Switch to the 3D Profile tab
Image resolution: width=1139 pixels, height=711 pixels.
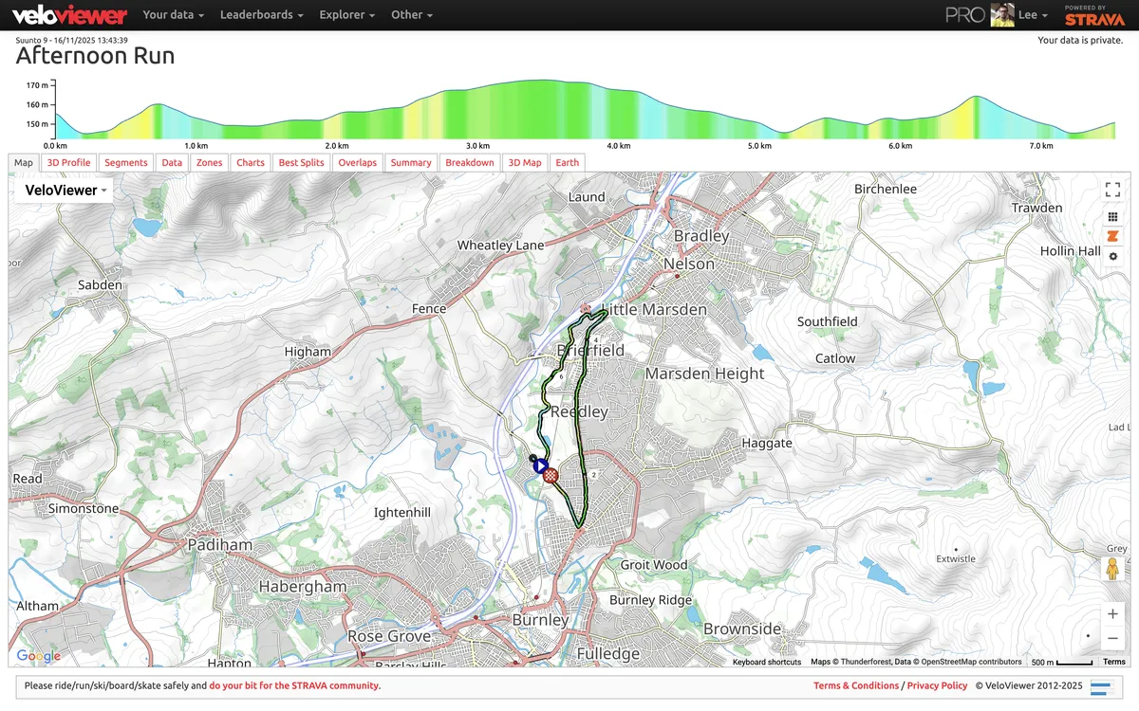(x=68, y=163)
